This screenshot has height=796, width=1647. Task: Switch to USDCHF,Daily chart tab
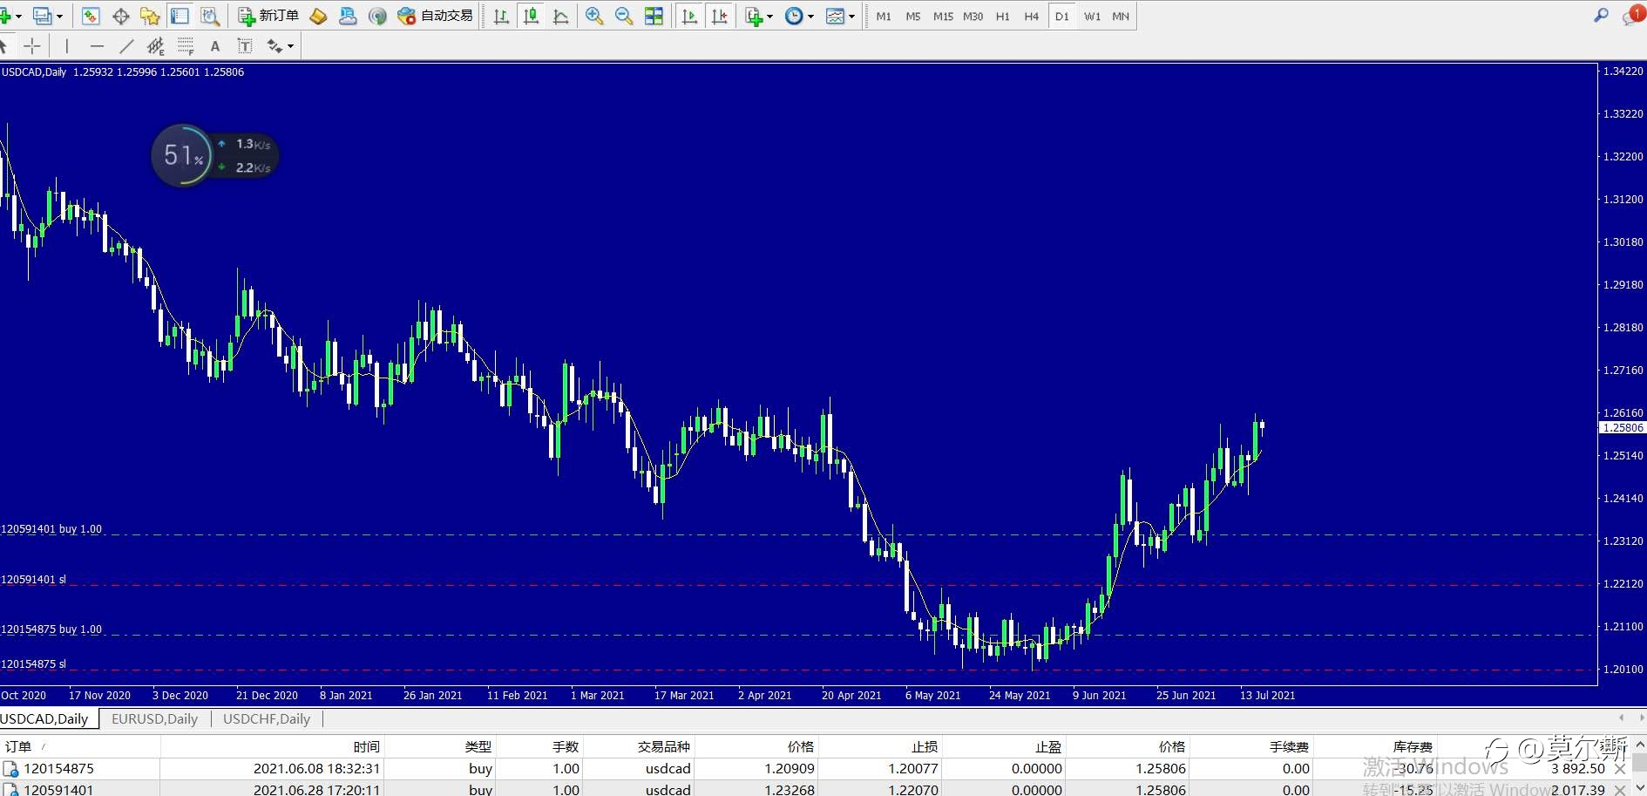pyautogui.click(x=267, y=718)
